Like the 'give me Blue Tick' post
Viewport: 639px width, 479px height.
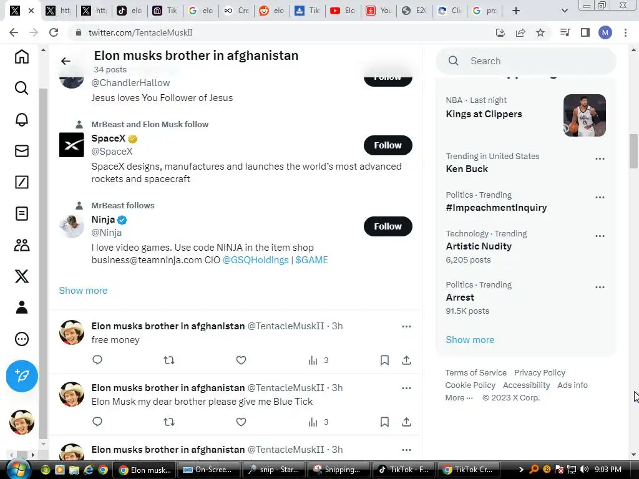(241, 422)
